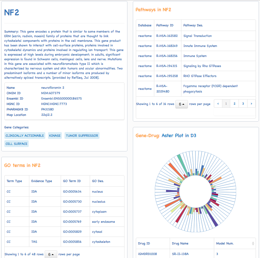Select pathway ID R-HSA-162582
The height and width of the screenshot is (258, 260).
pyautogui.click(x=167, y=36)
